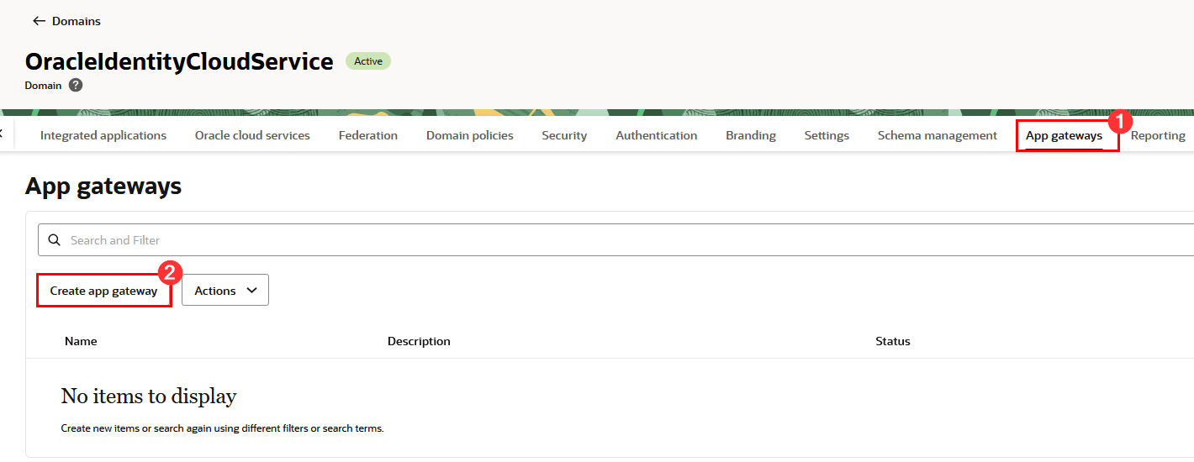The height and width of the screenshot is (462, 1194).
Task: Switch to the Branding tab
Action: pos(751,135)
